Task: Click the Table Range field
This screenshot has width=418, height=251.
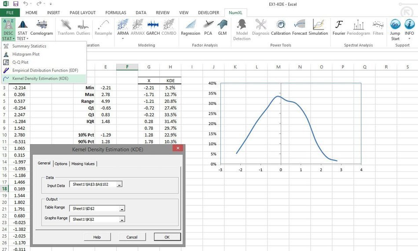Action: click(94, 209)
